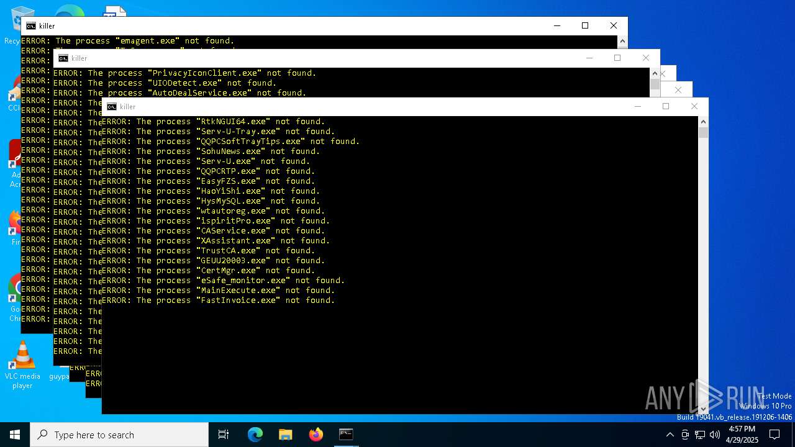Image resolution: width=795 pixels, height=447 pixels.
Task: Maximize the middle killer window
Action: 617,58
